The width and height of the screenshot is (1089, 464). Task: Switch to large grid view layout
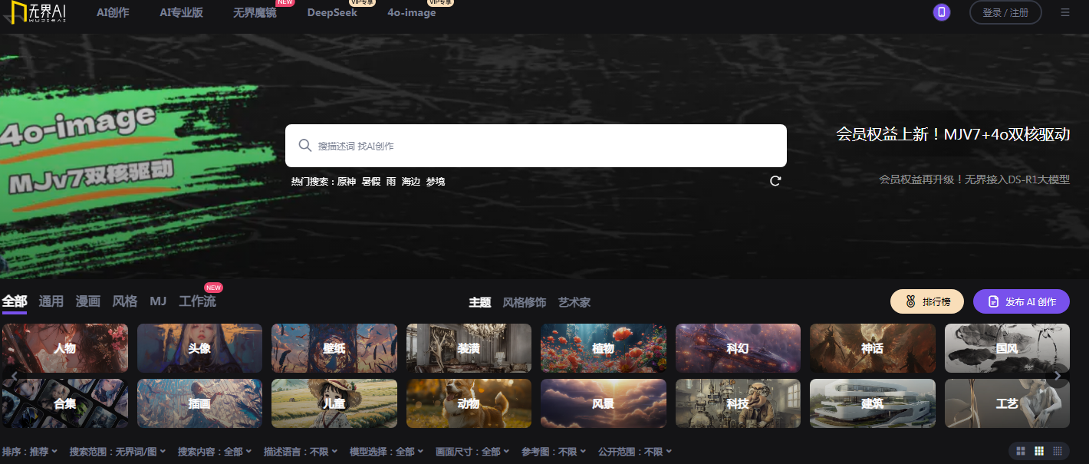[1021, 451]
